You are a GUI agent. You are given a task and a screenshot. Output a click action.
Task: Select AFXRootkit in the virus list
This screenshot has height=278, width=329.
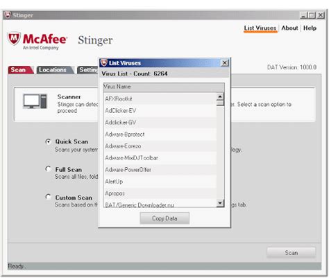click(160, 98)
